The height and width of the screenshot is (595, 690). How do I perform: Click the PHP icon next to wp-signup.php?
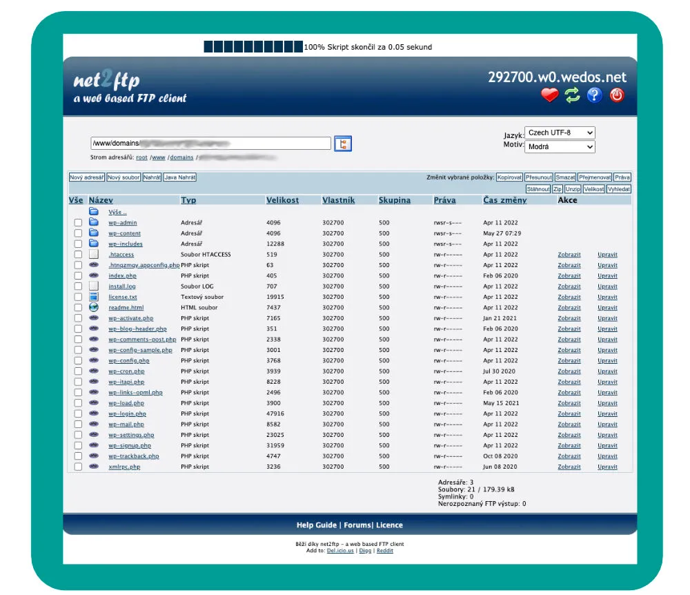(x=94, y=445)
